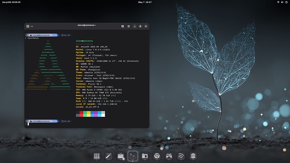
Task: Click the Terminal: Ptyxis line
Action: tap(89, 84)
